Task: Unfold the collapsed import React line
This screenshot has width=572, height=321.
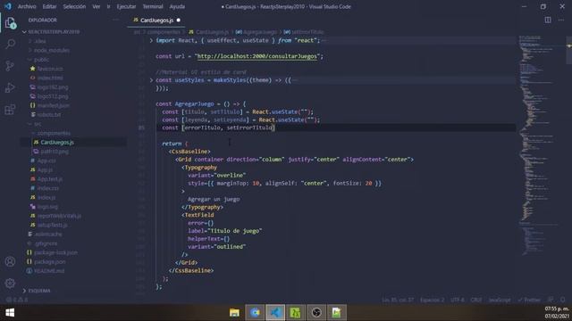Action: (151, 40)
